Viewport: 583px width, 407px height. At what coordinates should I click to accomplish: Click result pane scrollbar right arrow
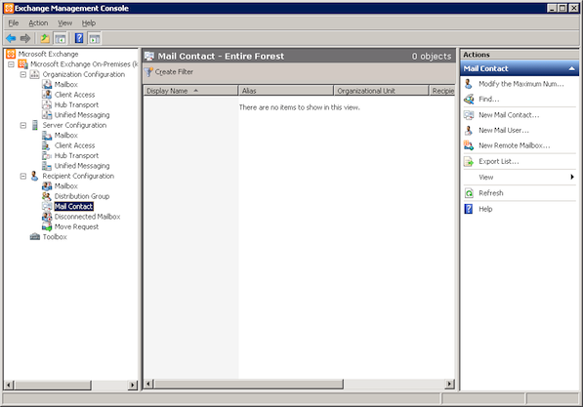click(x=450, y=384)
